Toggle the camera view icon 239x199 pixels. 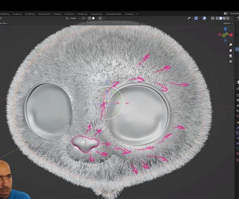(230, 56)
